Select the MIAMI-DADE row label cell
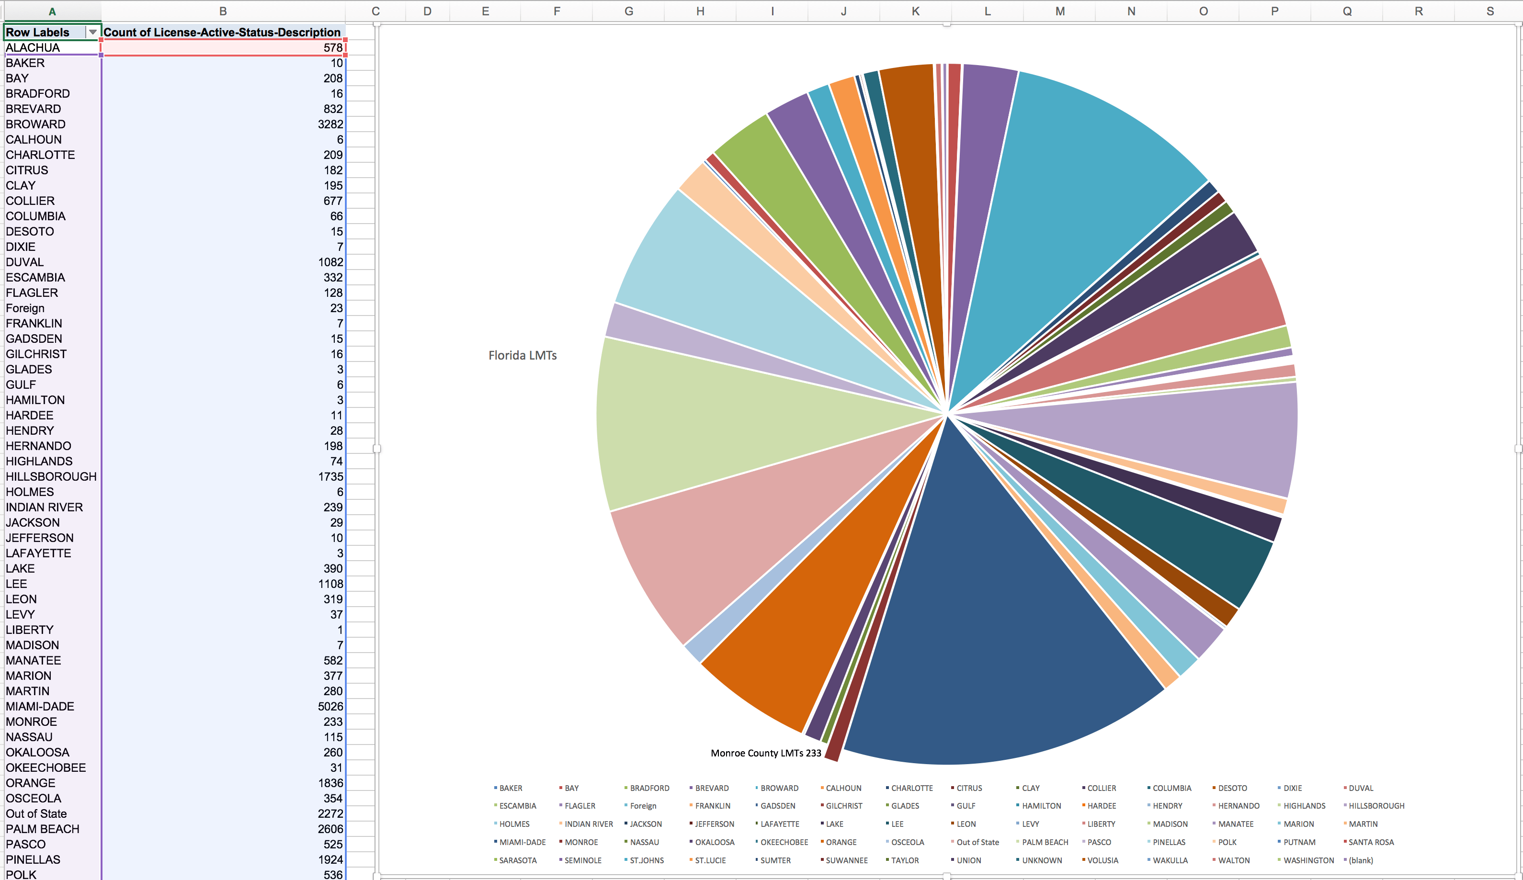The height and width of the screenshot is (880, 1523). click(40, 706)
